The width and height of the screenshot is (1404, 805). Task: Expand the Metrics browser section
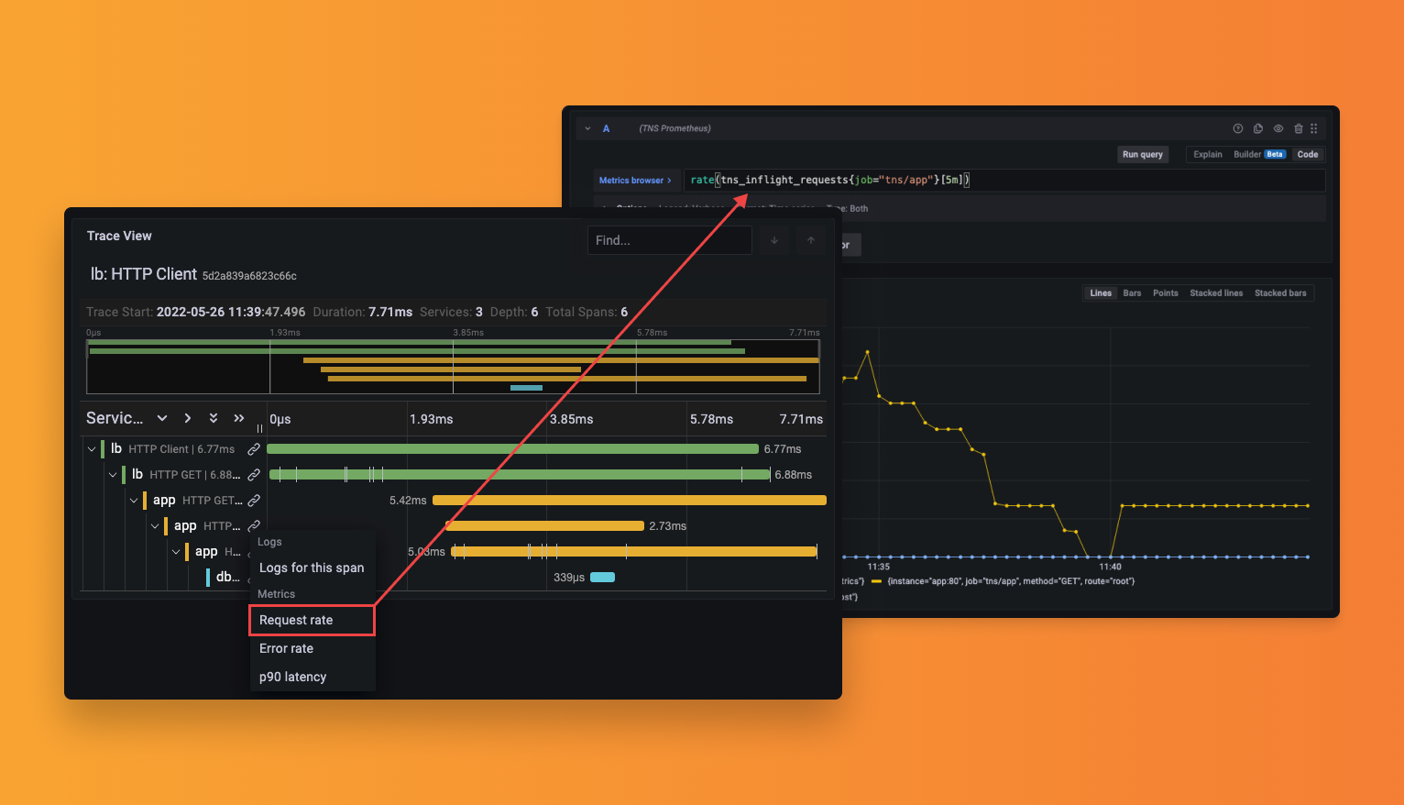pos(634,180)
